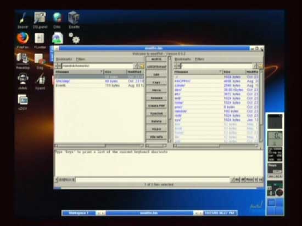Image resolution: width=302 pixels, height=226 pixels.
Task: Expand the command line history dropdown
Action: (x=232, y=179)
